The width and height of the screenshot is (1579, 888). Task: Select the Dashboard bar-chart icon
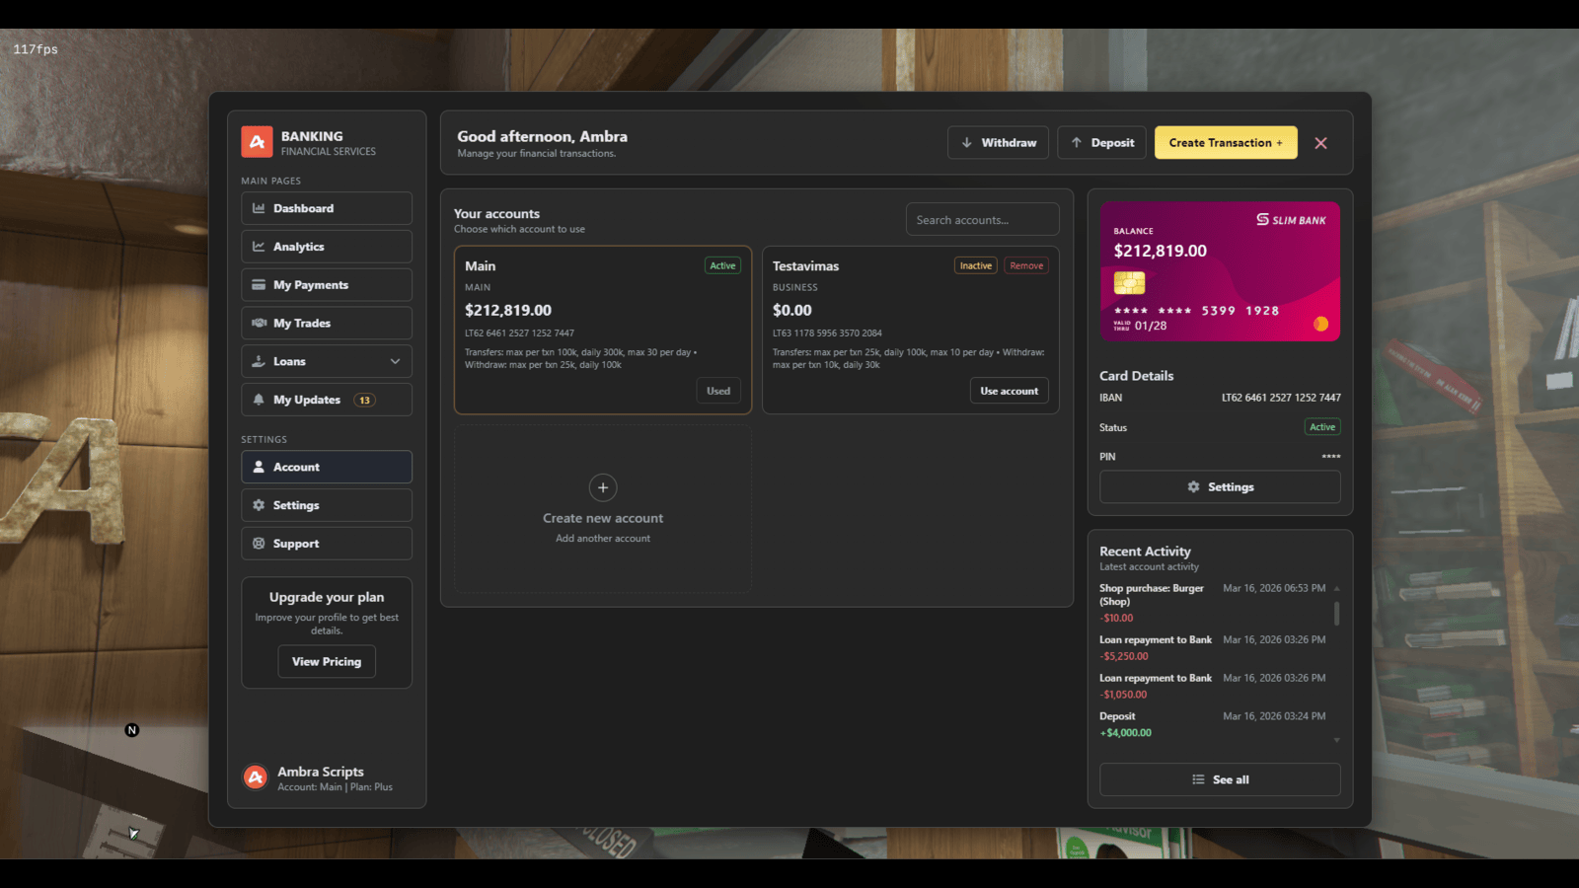click(x=259, y=207)
